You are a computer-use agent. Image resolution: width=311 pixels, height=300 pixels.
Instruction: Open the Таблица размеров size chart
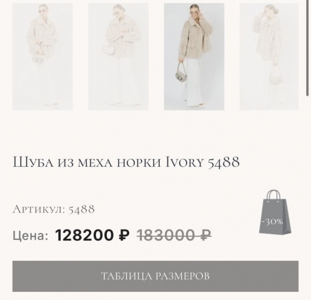(156, 276)
